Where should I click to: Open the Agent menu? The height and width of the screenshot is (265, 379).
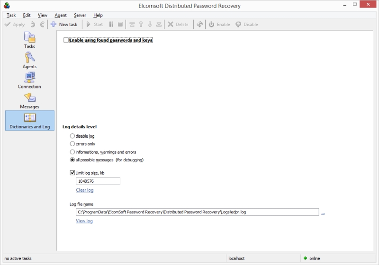coord(61,15)
